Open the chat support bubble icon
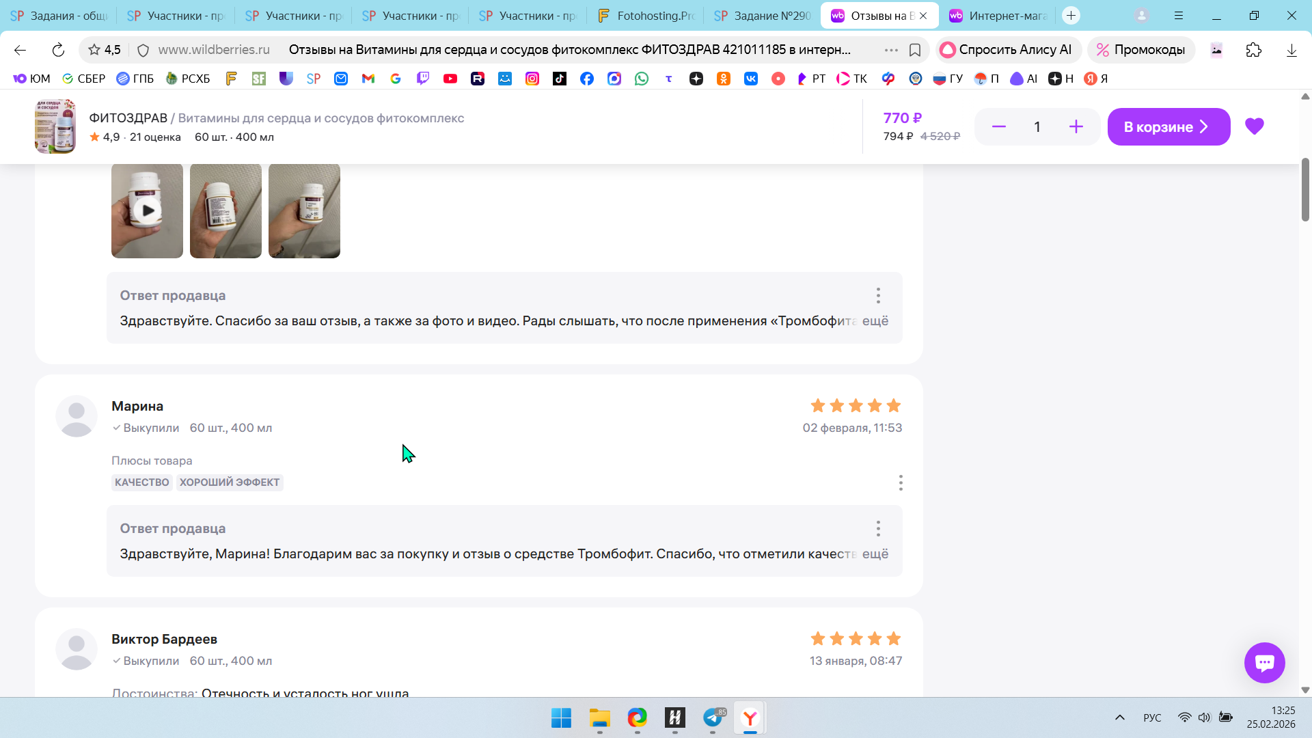The height and width of the screenshot is (738, 1312). point(1264,662)
